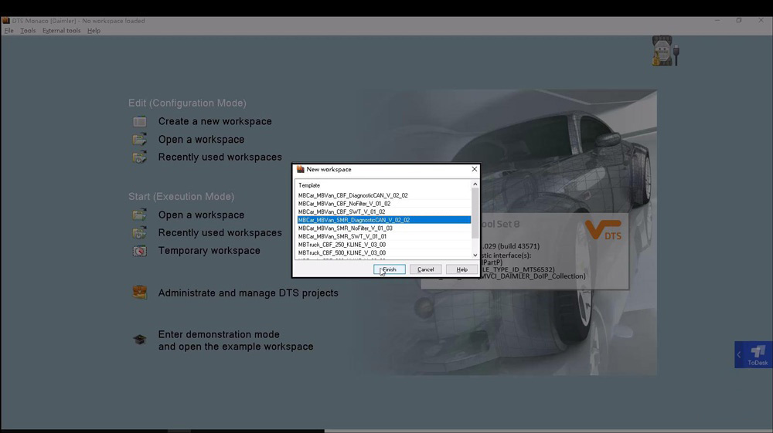Image resolution: width=773 pixels, height=433 pixels.
Task: Click the New workspace dialog title icon
Action: (300, 169)
